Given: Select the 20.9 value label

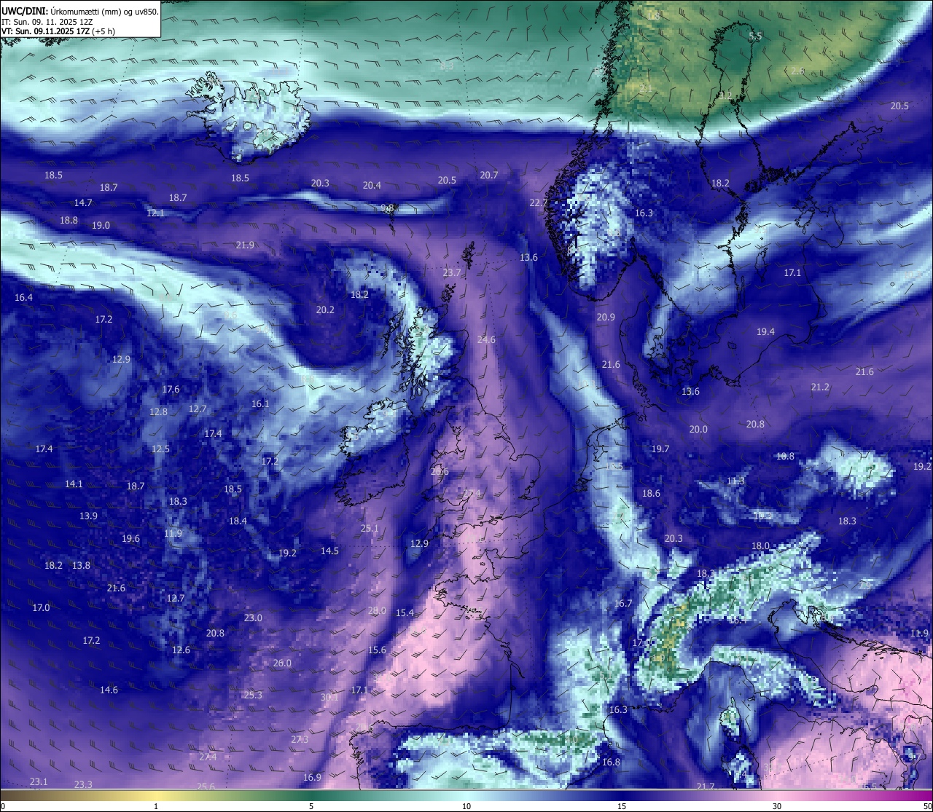Looking at the screenshot, I should [x=606, y=317].
